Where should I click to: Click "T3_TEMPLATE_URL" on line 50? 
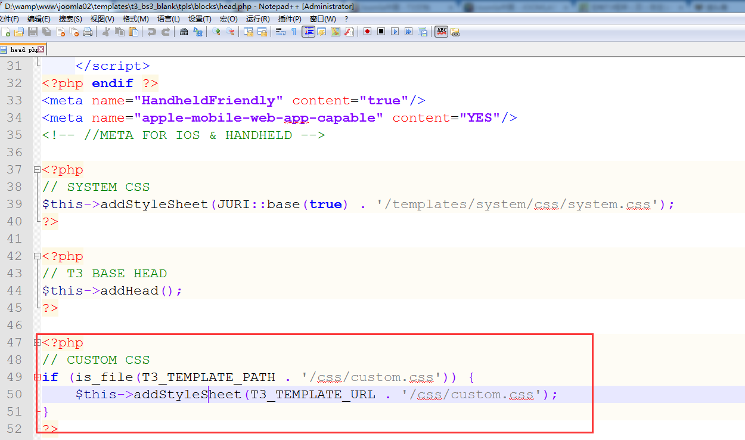pos(313,395)
